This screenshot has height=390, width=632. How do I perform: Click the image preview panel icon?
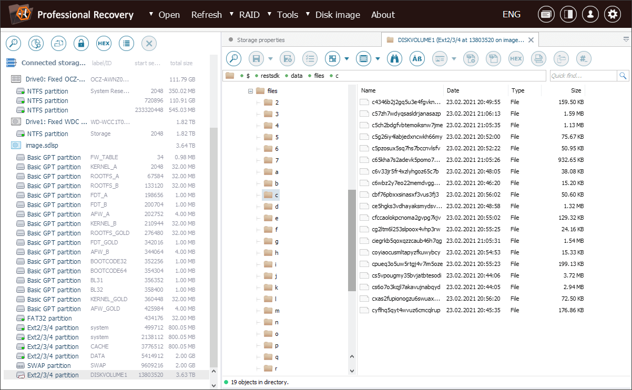[x=440, y=58]
